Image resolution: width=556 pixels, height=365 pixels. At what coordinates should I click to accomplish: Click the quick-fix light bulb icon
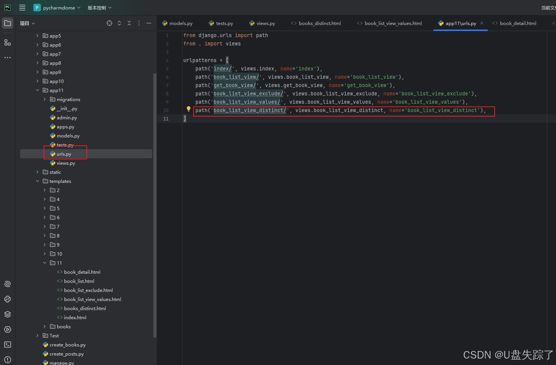pyautogui.click(x=188, y=109)
